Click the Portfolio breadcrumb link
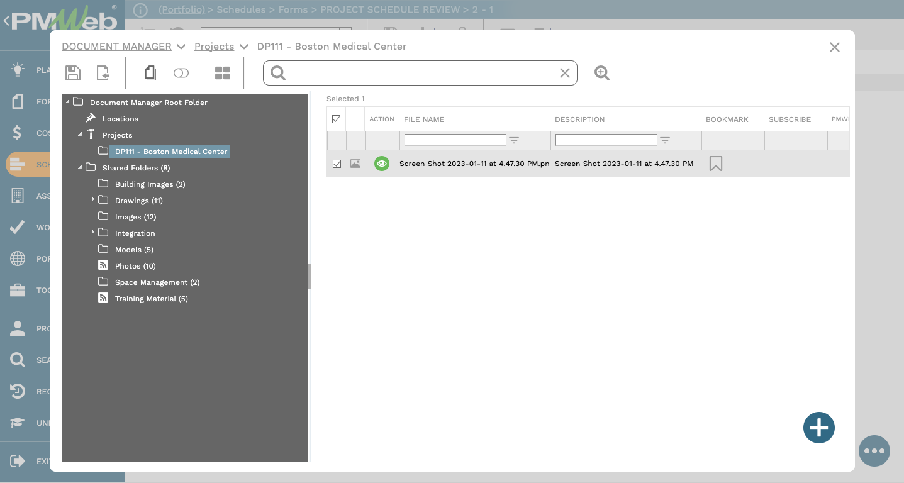This screenshot has height=483, width=904. (181, 9)
